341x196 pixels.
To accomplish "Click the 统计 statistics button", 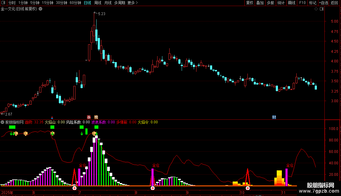I will click(x=281, y=3).
